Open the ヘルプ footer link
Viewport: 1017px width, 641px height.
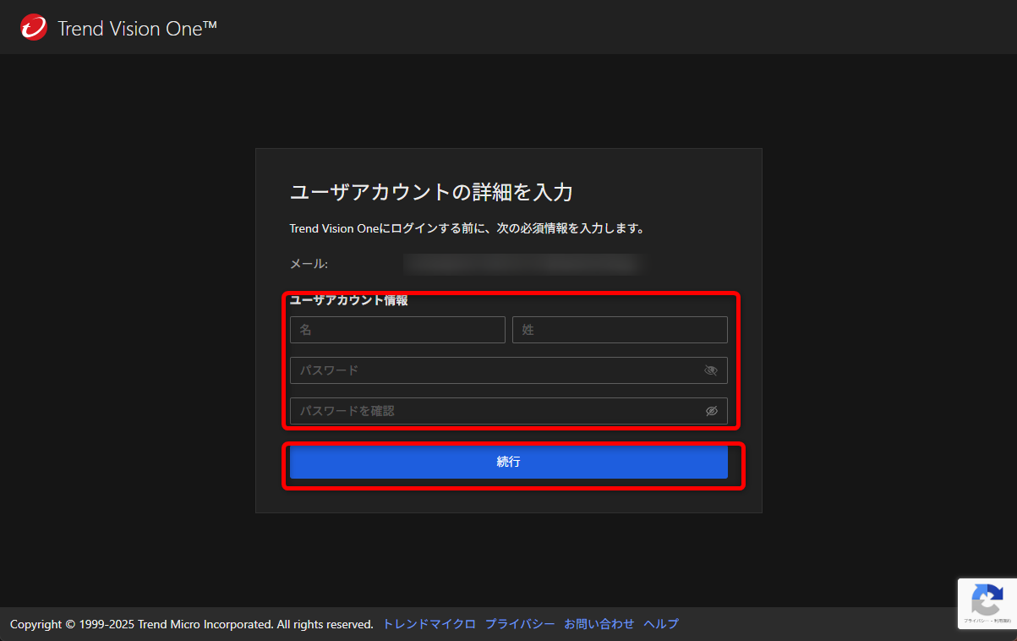[x=660, y=623]
